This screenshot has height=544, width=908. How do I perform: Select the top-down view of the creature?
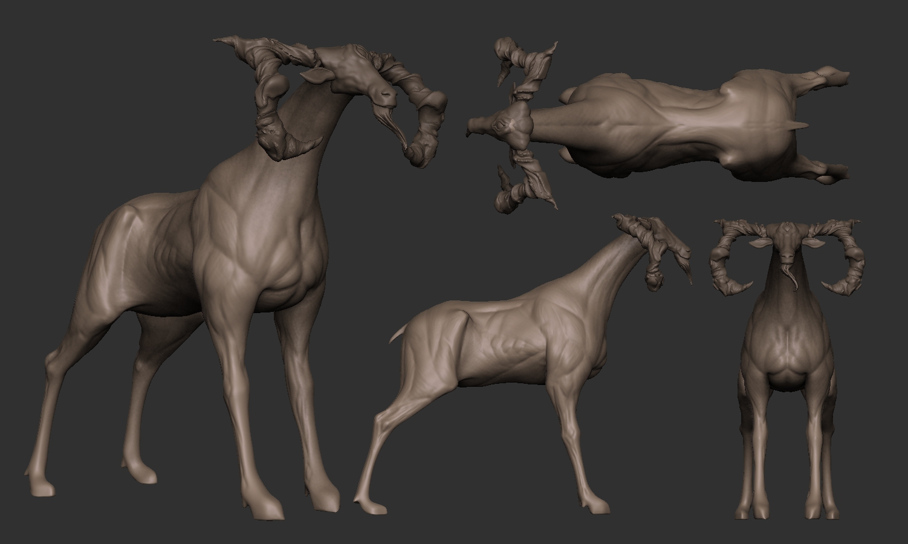[x=658, y=125]
